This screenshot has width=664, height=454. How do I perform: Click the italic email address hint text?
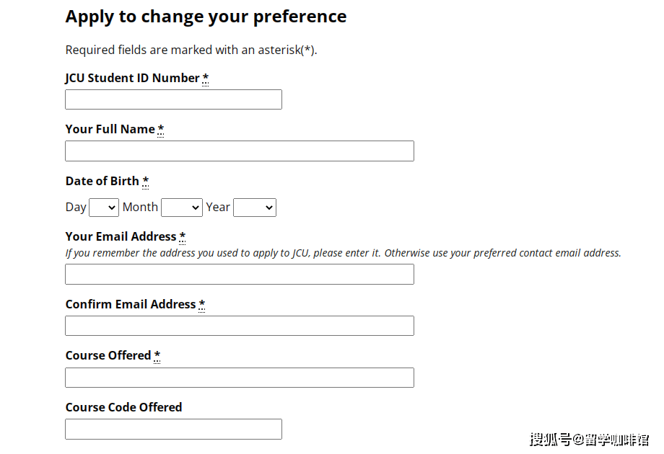coord(343,253)
